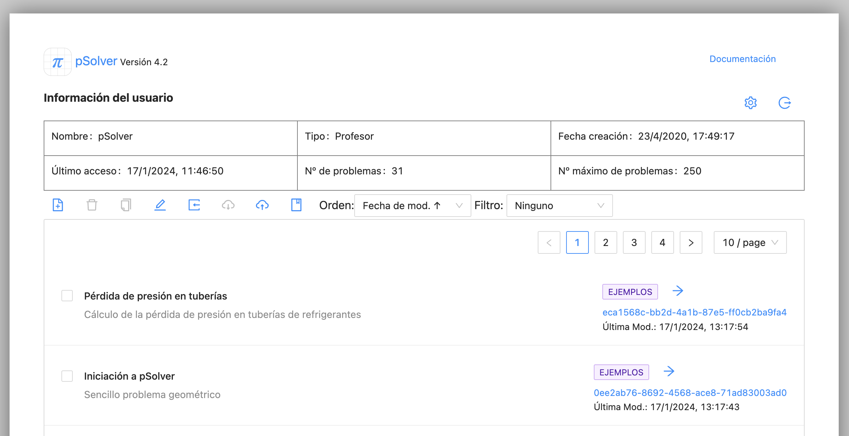Open Iniciación a pSolver with arrow icon
849x436 pixels.
(x=669, y=371)
